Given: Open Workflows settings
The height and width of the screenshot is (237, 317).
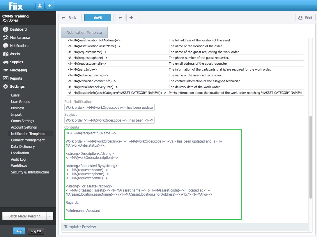Looking at the screenshot, I should point(19,166).
